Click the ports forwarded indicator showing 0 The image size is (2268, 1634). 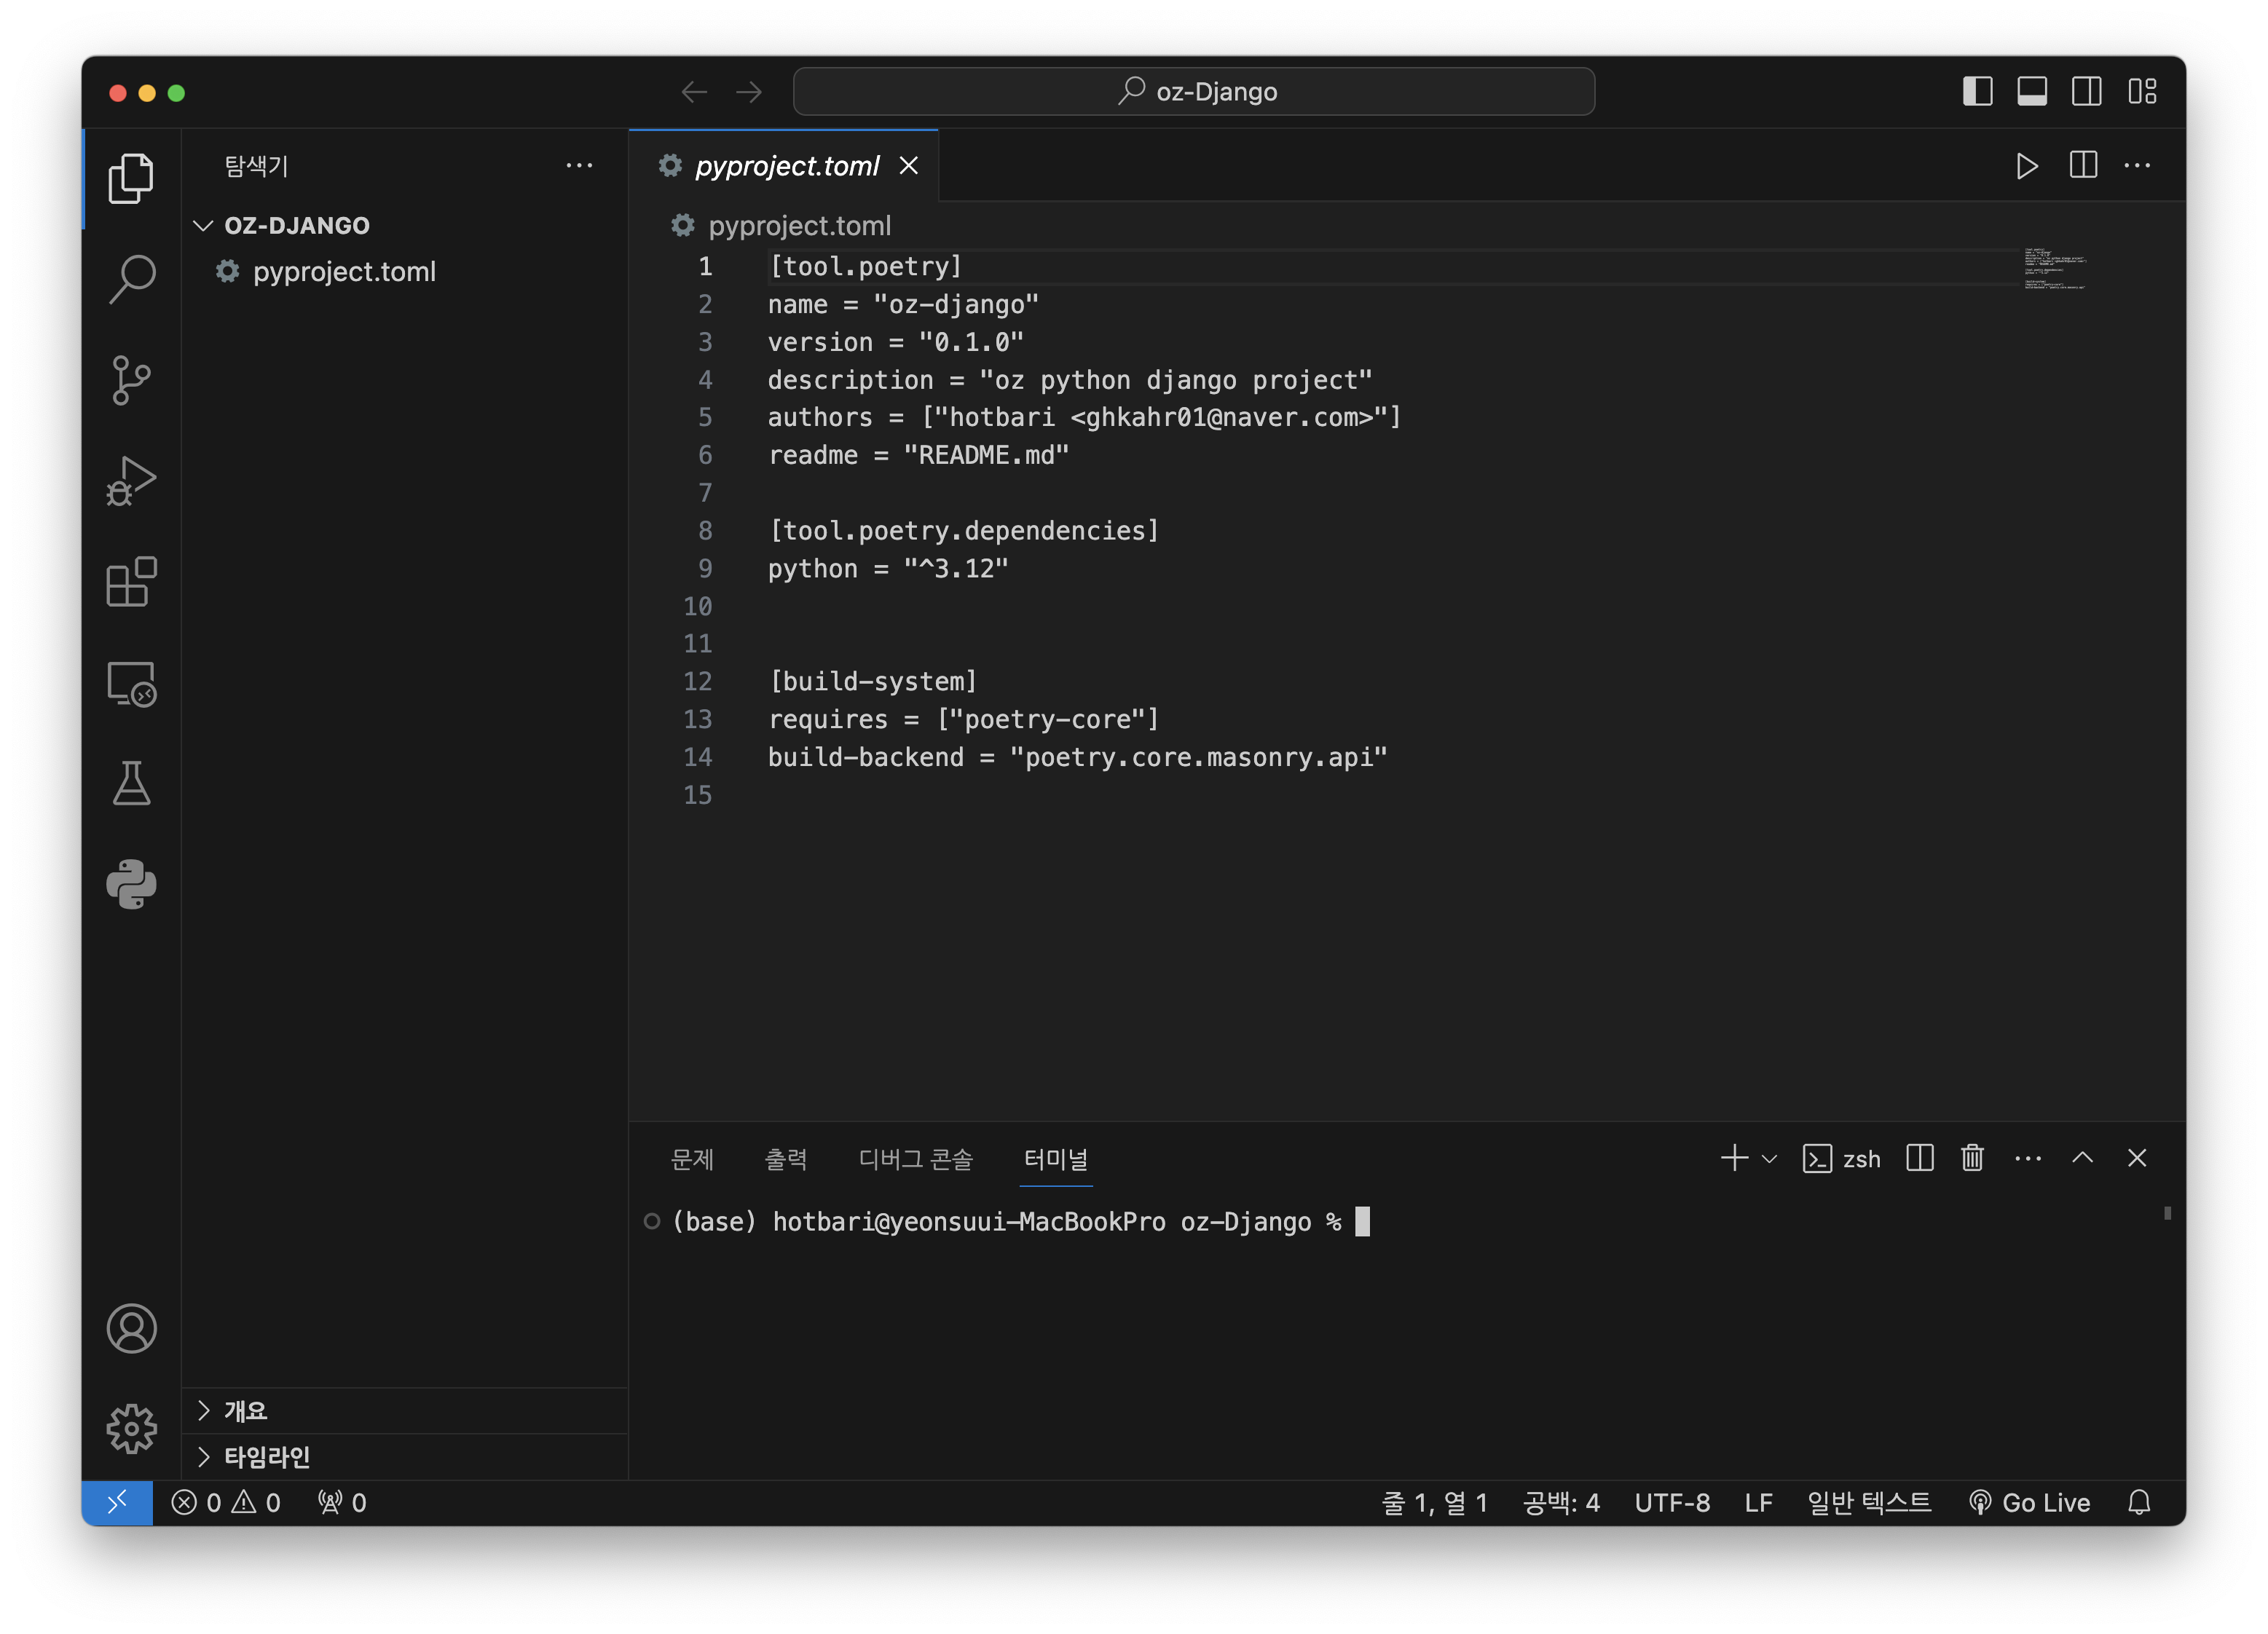(342, 1502)
